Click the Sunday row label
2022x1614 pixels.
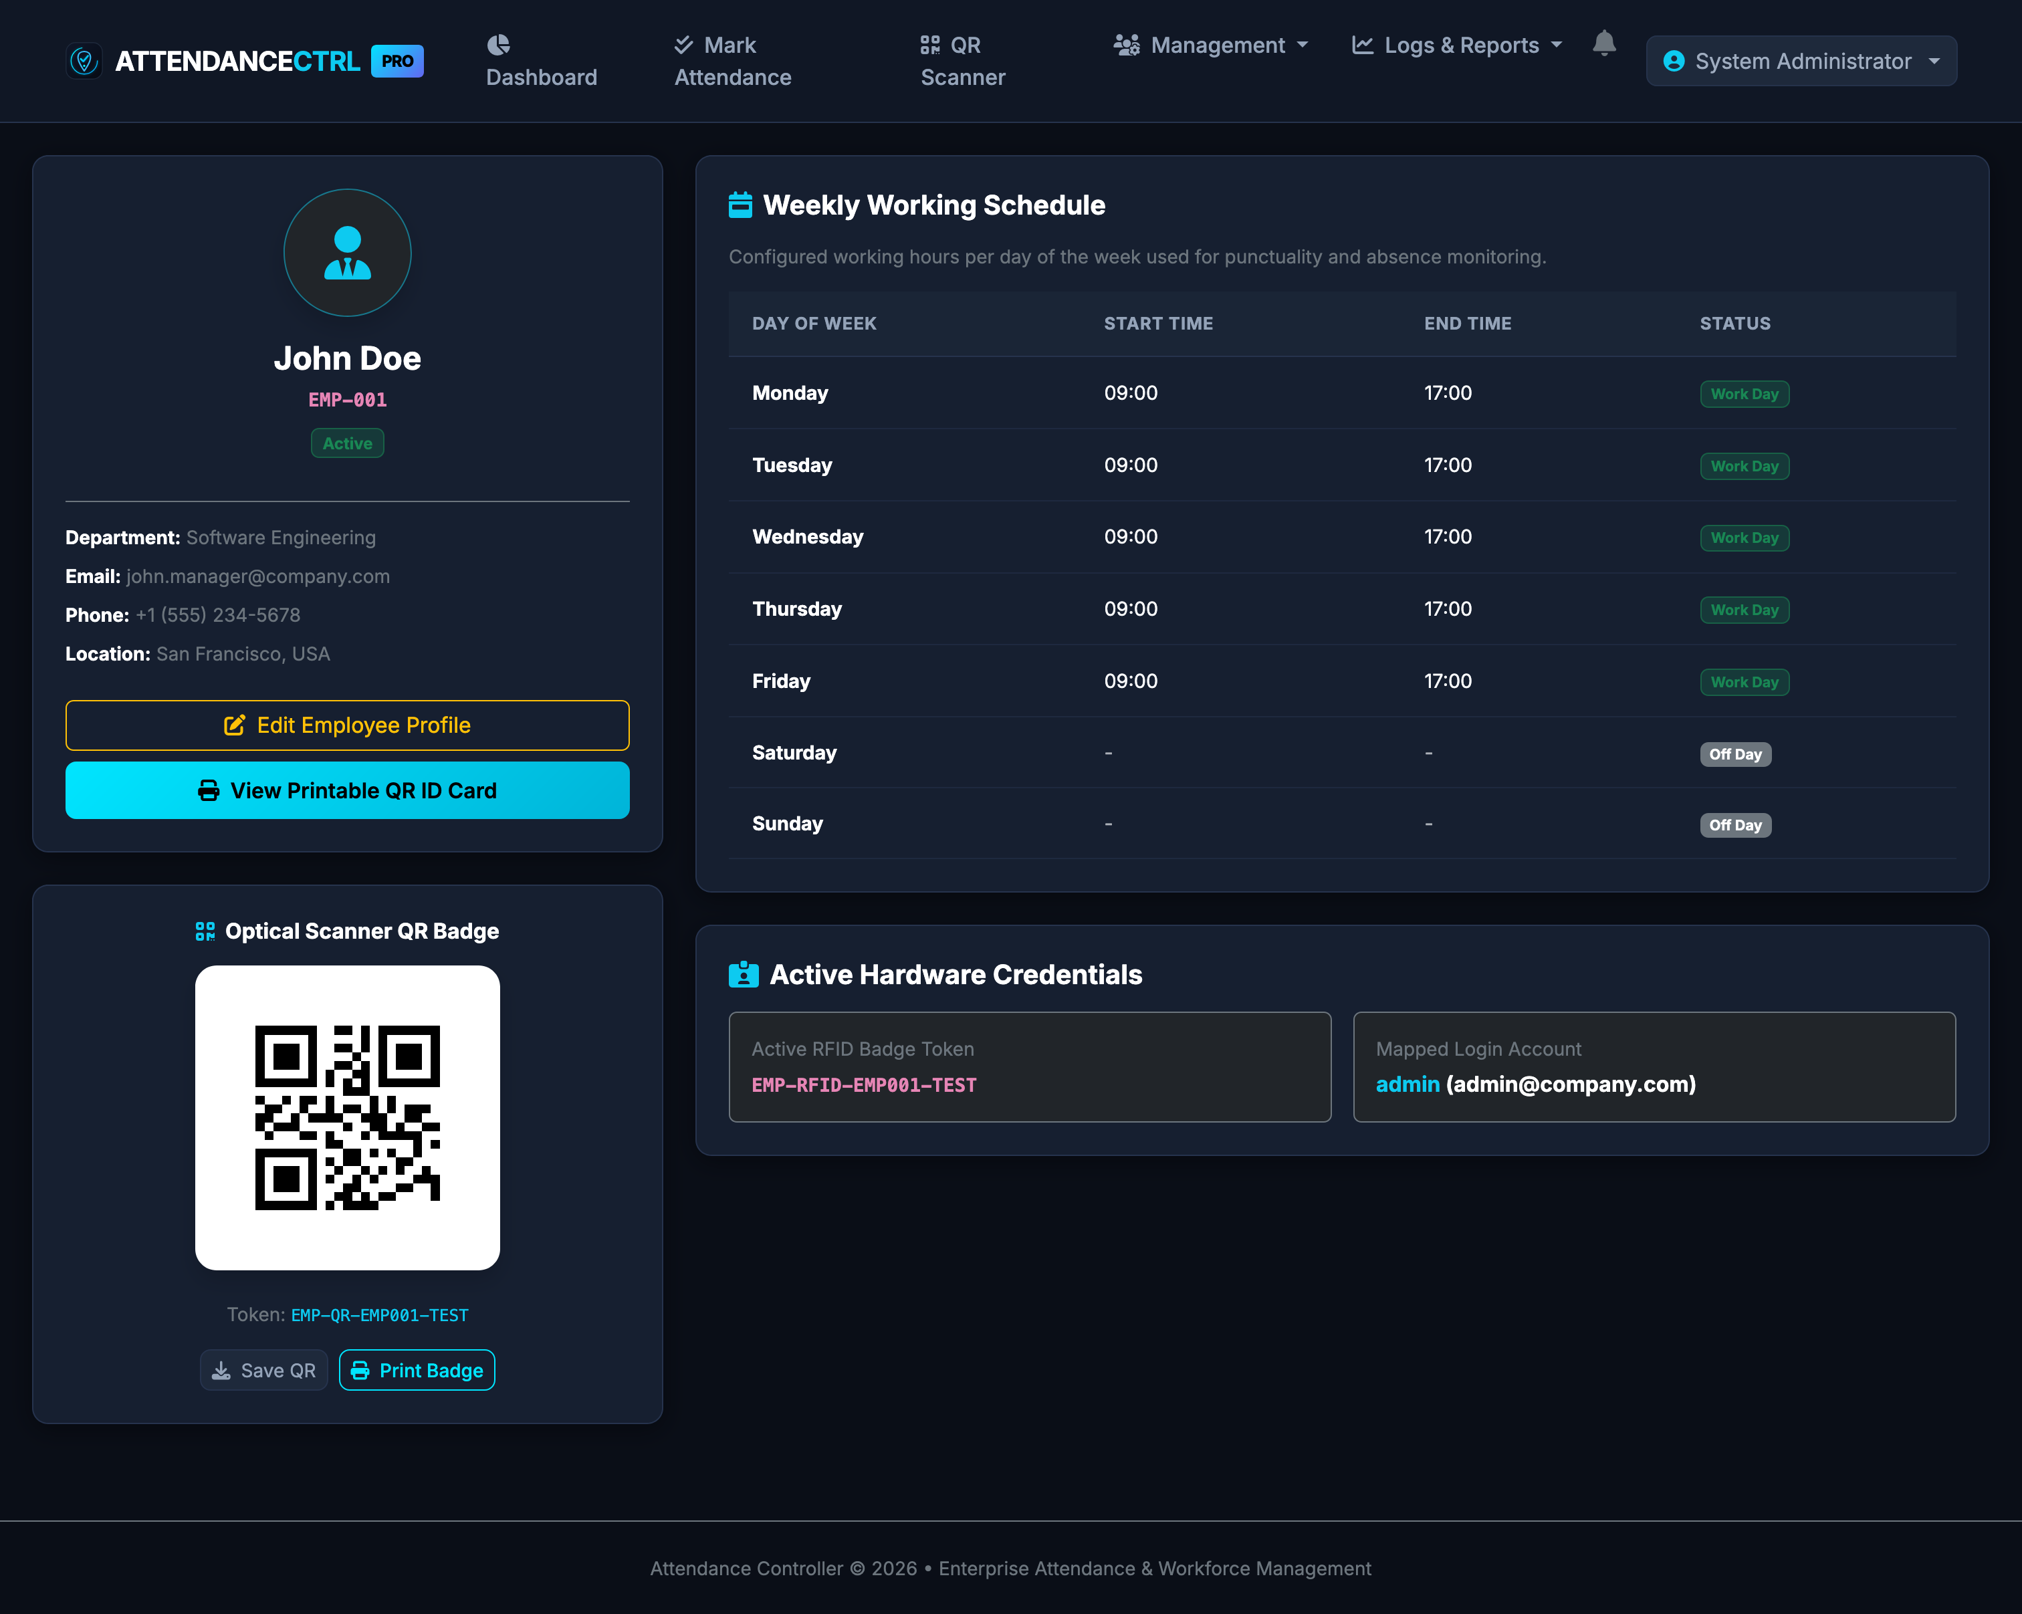pos(787,824)
